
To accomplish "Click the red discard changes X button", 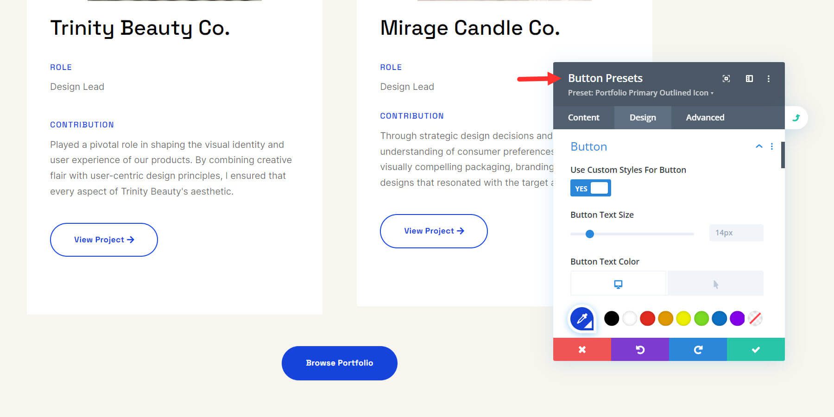I will (x=582, y=349).
